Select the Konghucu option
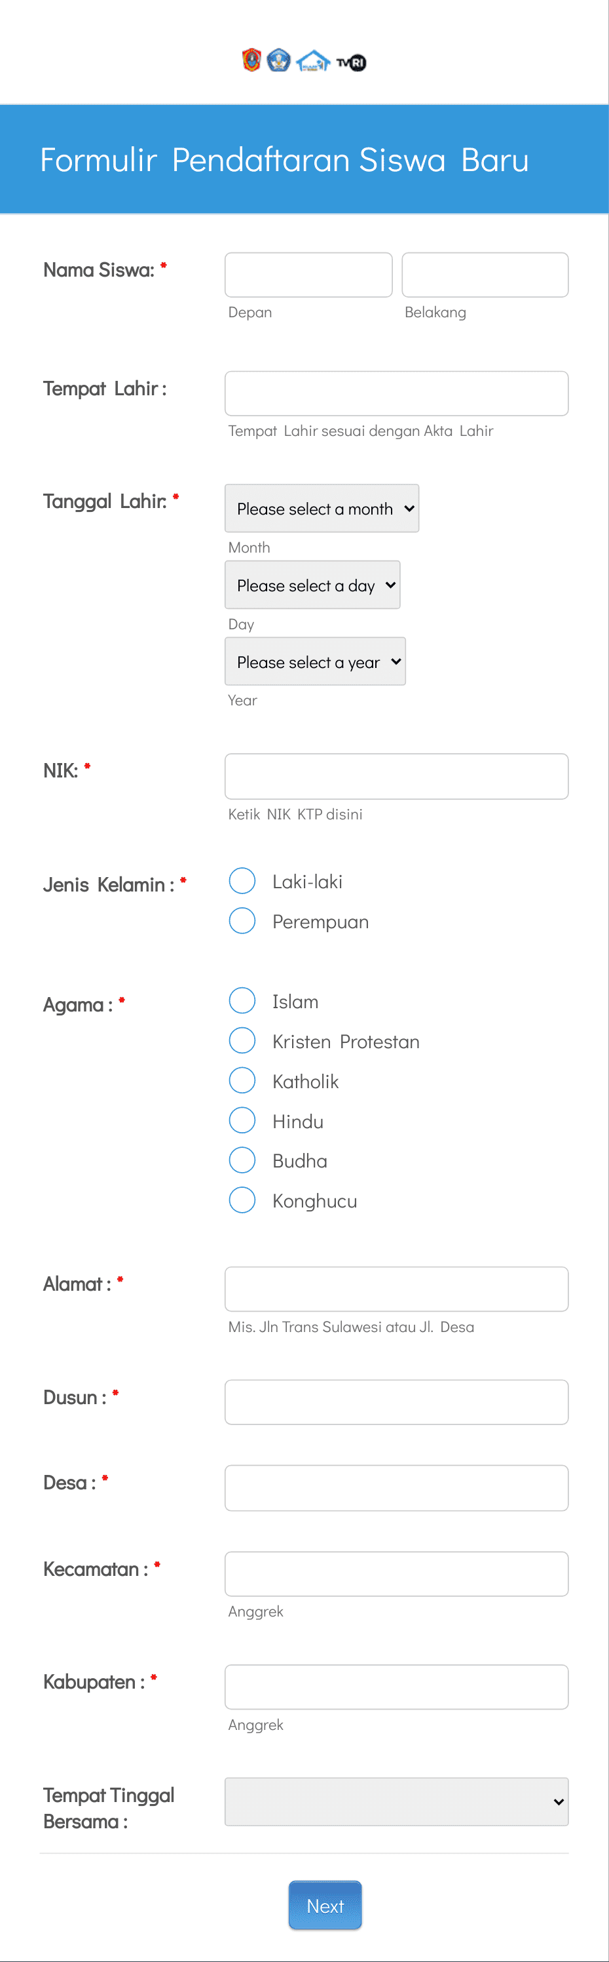 (x=242, y=1200)
